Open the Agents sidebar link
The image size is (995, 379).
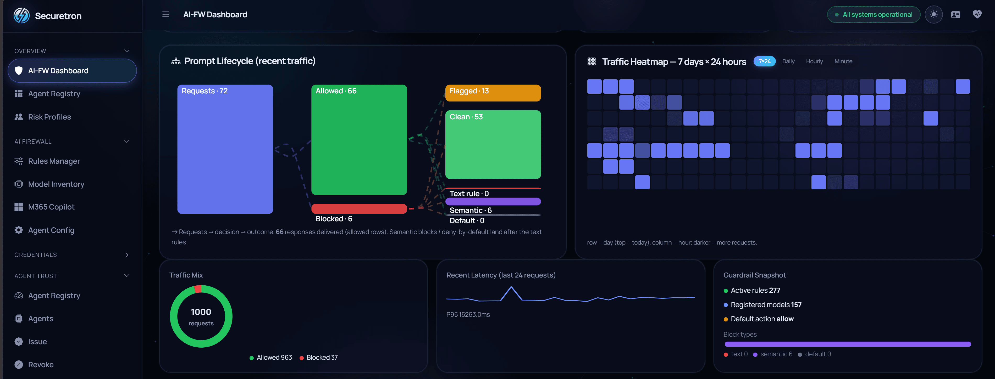(x=72, y=318)
